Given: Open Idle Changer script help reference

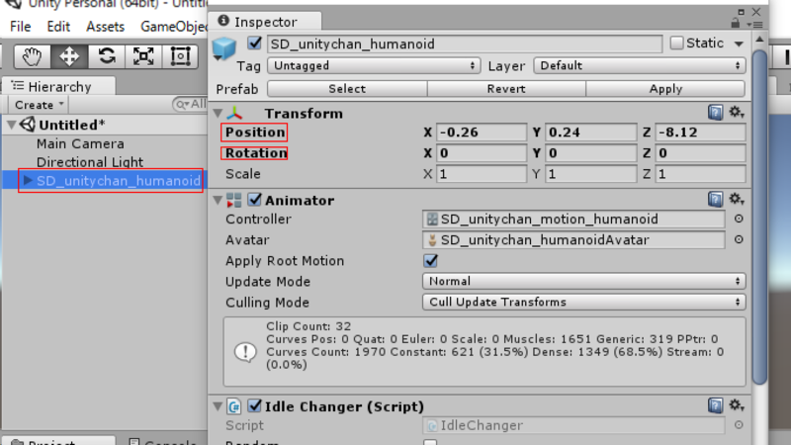Looking at the screenshot, I should (x=715, y=405).
